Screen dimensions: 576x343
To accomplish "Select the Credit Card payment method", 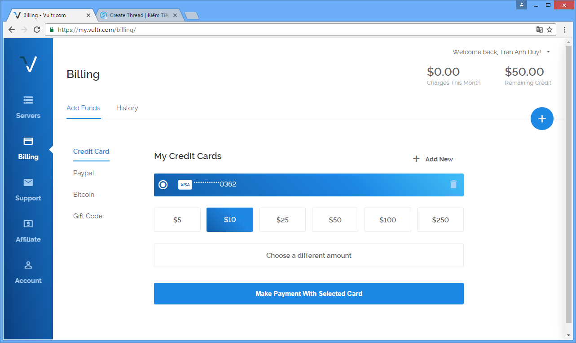I will [x=91, y=152].
